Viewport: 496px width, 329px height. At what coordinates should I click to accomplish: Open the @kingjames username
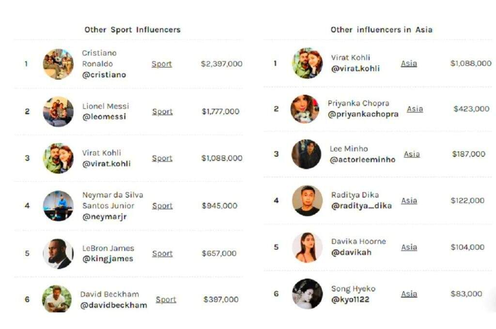point(108,258)
